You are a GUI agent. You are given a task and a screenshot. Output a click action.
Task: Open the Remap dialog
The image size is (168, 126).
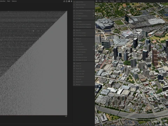coord(84,85)
